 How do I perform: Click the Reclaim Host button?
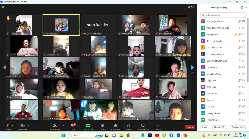238,127
